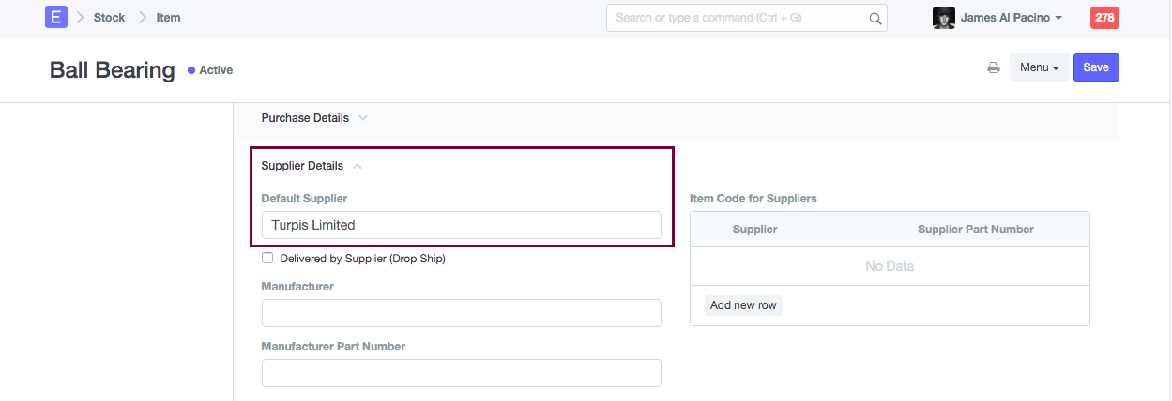Image resolution: width=1172 pixels, height=401 pixels.
Task: Click the user avatar picture
Action: tap(943, 18)
